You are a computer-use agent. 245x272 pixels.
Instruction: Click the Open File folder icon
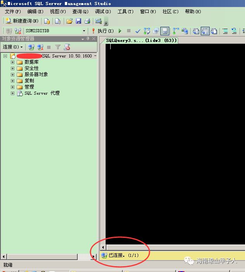(70, 21)
